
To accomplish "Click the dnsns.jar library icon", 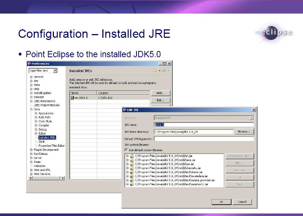I will pos(132,172).
